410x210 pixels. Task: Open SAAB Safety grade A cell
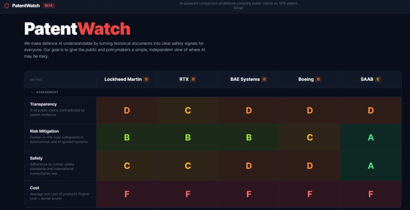click(371, 166)
